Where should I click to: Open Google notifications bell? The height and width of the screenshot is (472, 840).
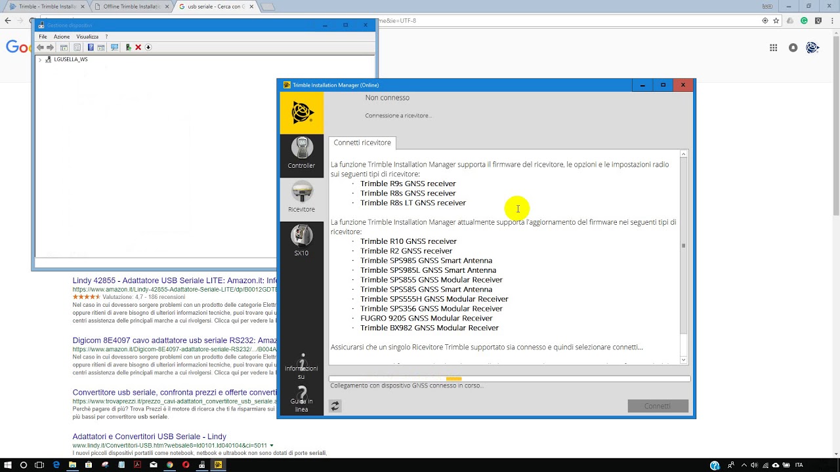(x=793, y=47)
